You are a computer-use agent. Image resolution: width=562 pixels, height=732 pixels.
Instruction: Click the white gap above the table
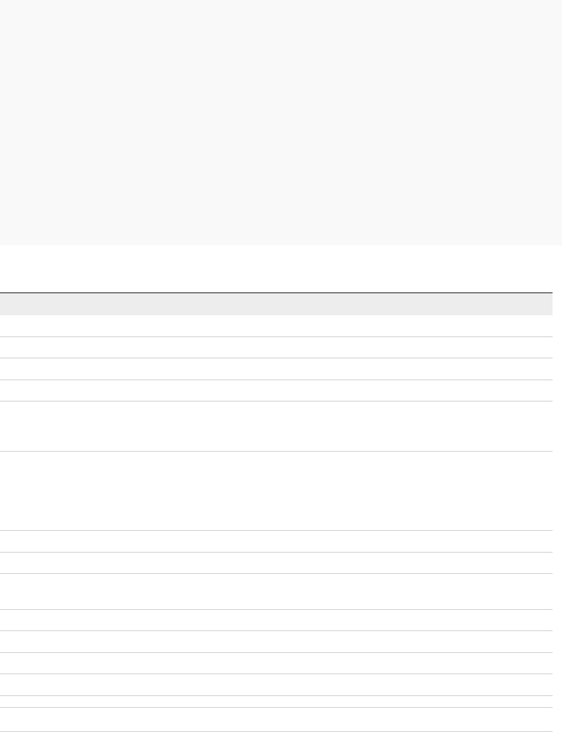tap(281, 269)
